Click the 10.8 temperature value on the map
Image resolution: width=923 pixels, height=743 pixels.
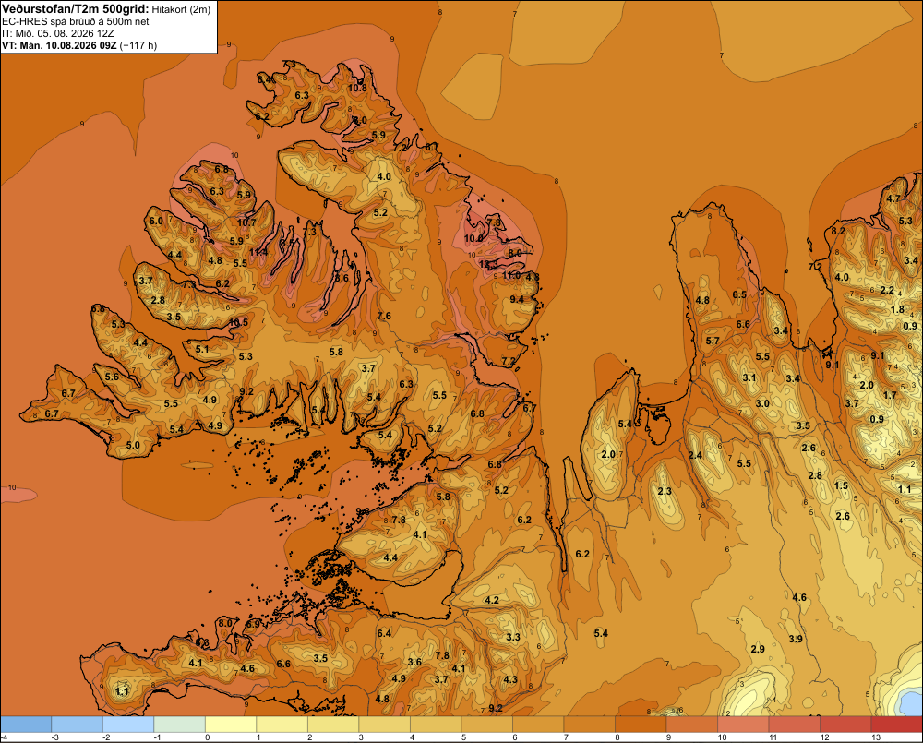click(x=357, y=89)
